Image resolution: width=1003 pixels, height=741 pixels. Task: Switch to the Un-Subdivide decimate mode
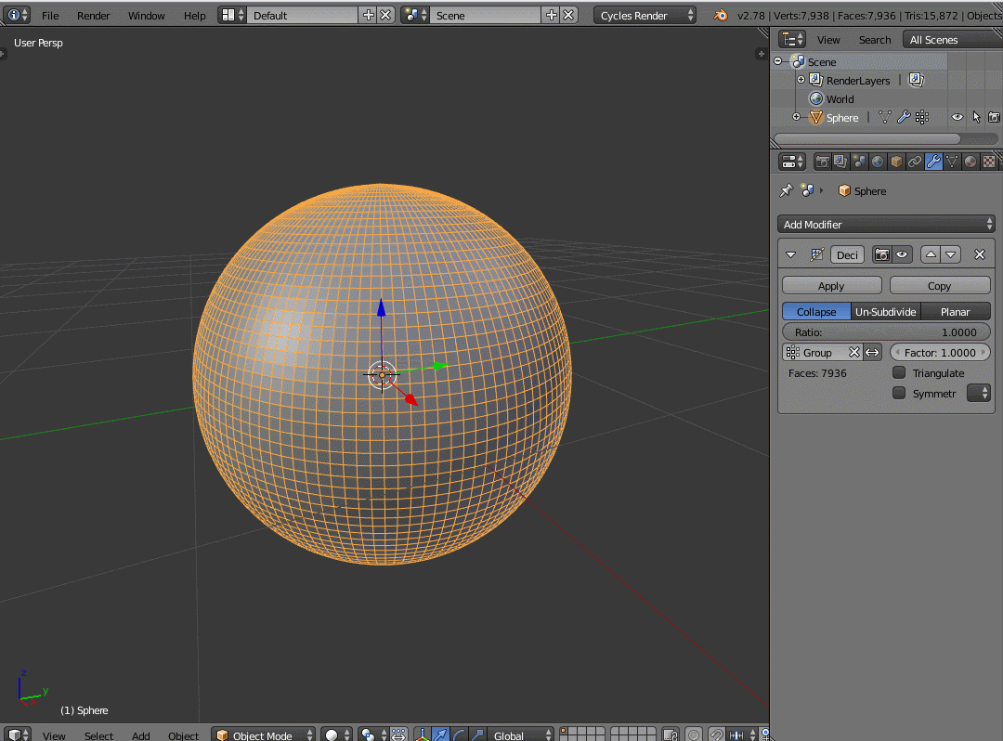885,312
